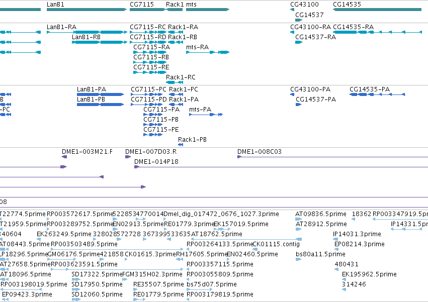Select protein LanB1-PA
This screenshot has width=428, height=302.
click(100, 94)
